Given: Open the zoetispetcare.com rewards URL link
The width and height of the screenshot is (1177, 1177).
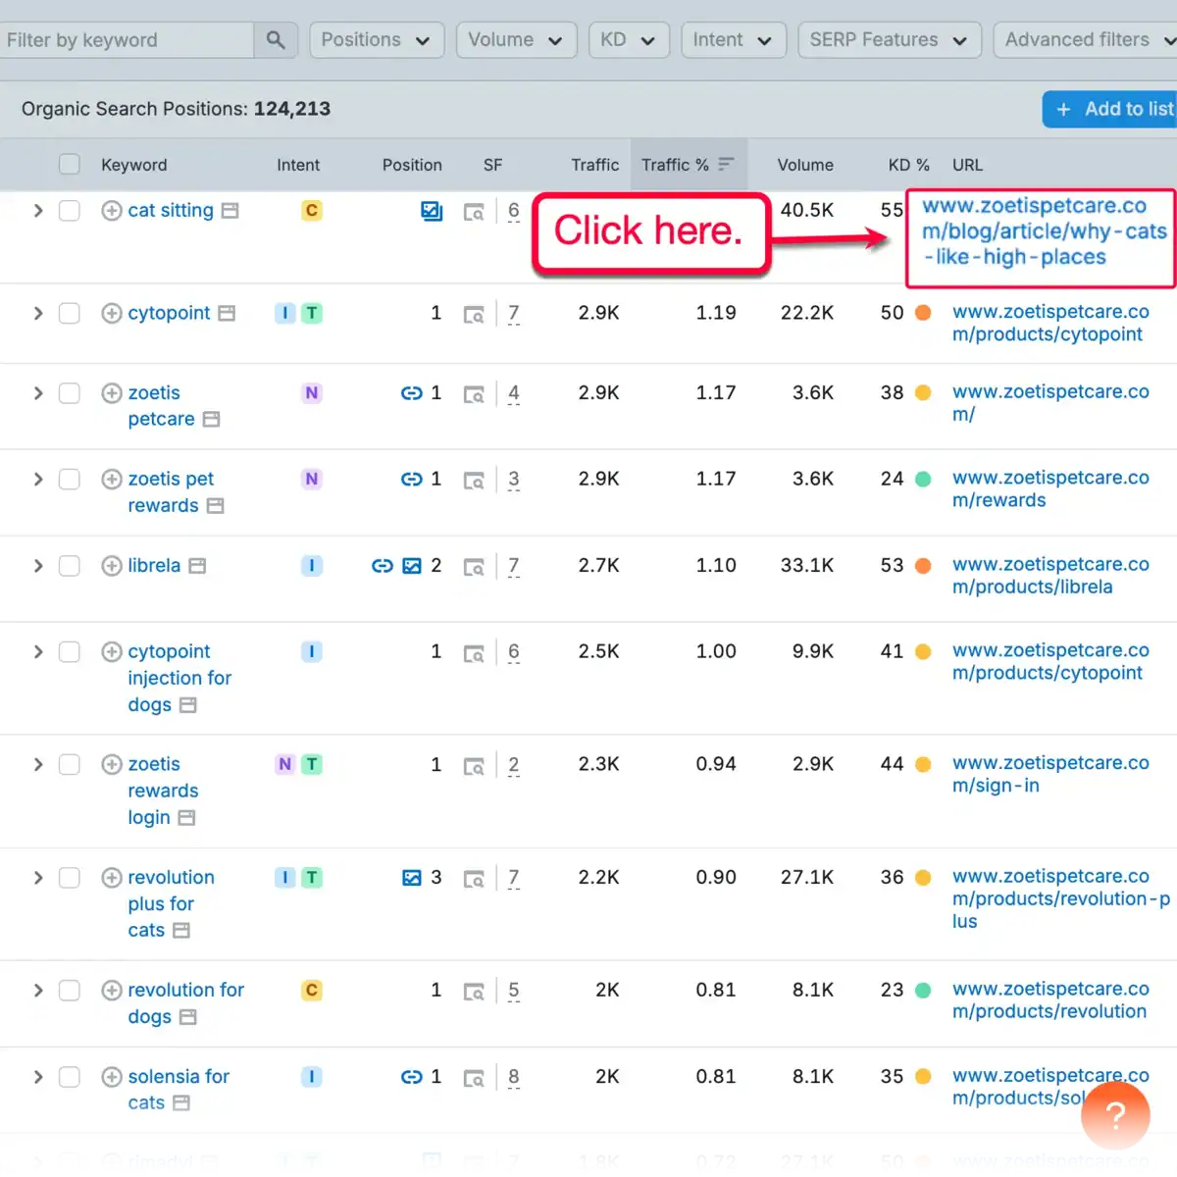Looking at the screenshot, I should coord(1050,488).
